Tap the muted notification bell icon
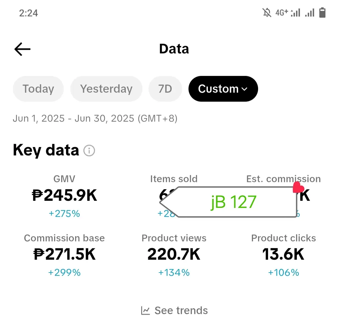The width and height of the screenshot is (348, 327). click(267, 13)
